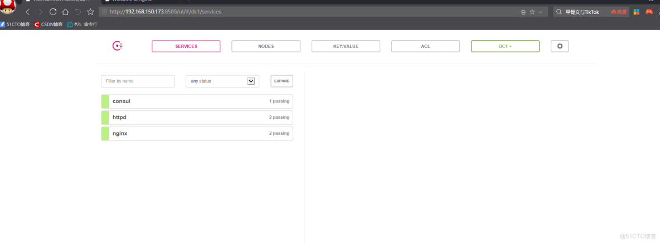Click '2 passing' on httpd row
This screenshot has width=660, height=243.
coord(279,118)
